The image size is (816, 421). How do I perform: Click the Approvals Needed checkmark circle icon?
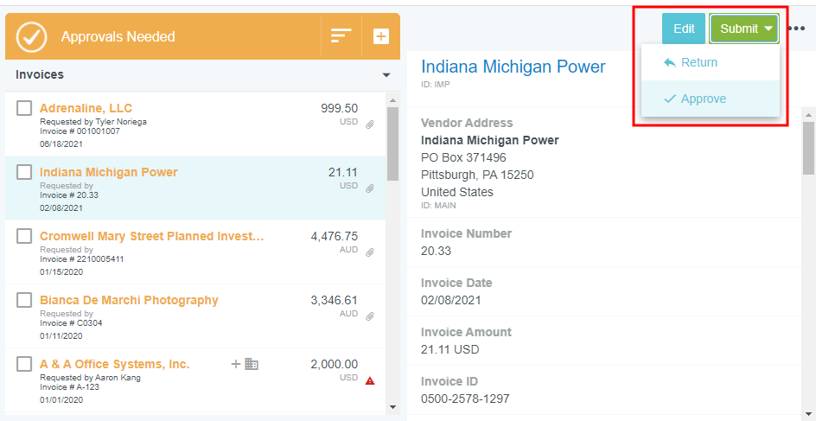(x=32, y=36)
